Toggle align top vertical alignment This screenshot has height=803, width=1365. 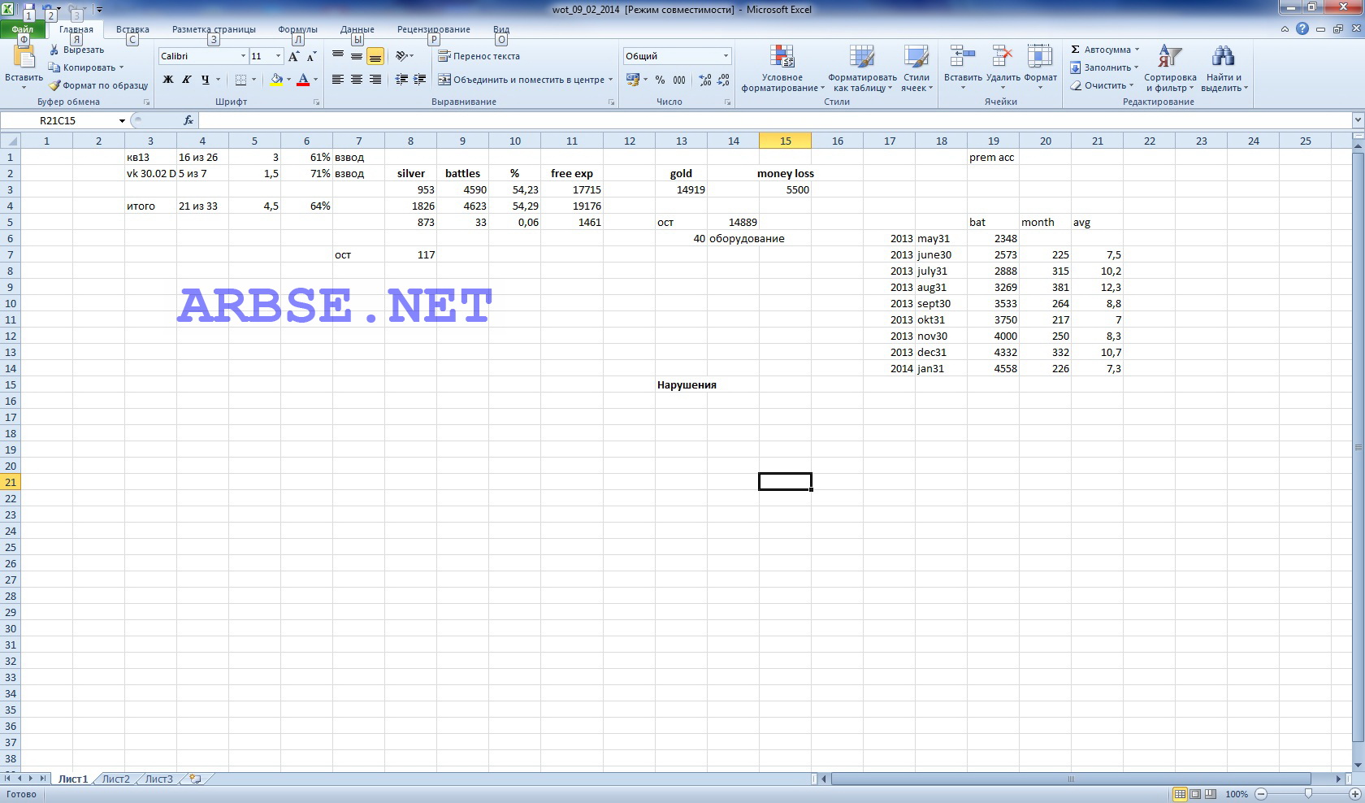[x=338, y=56]
